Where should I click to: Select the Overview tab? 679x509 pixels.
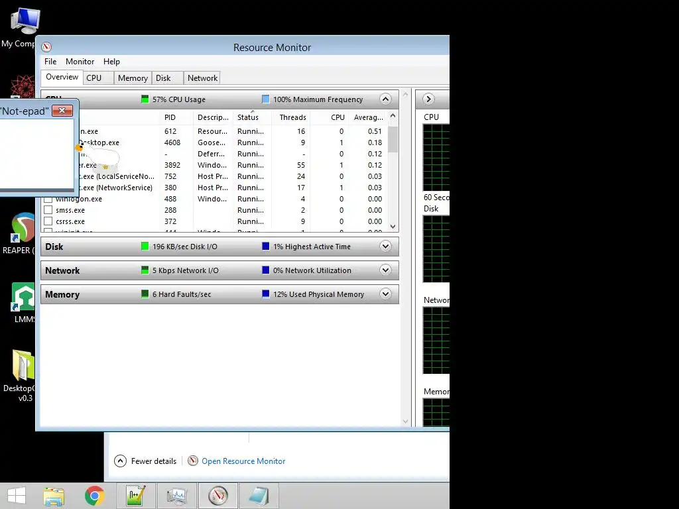coord(62,77)
